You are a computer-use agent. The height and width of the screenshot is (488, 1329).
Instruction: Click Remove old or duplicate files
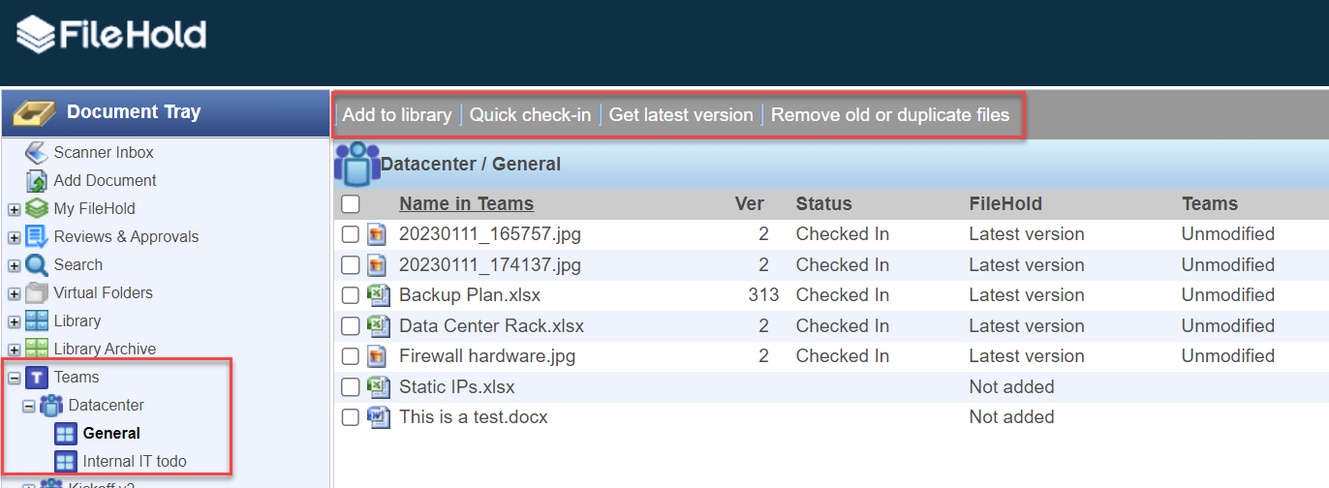click(890, 115)
